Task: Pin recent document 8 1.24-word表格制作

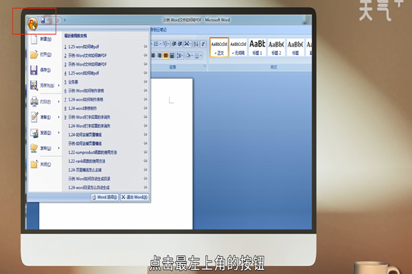Action: point(146,108)
